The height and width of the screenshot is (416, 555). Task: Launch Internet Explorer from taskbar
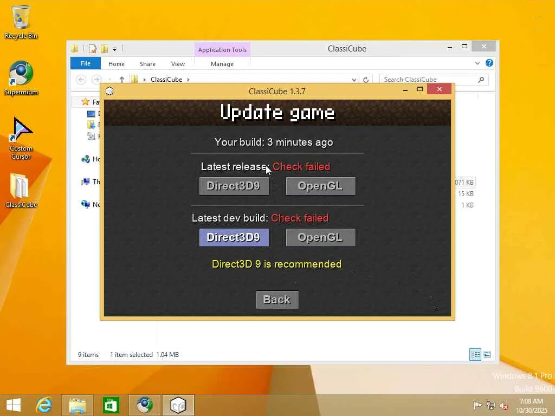coord(44,405)
